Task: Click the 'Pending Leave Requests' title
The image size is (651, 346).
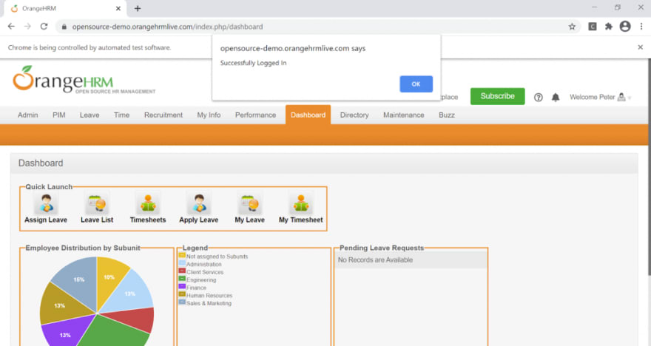Action: coord(382,248)
